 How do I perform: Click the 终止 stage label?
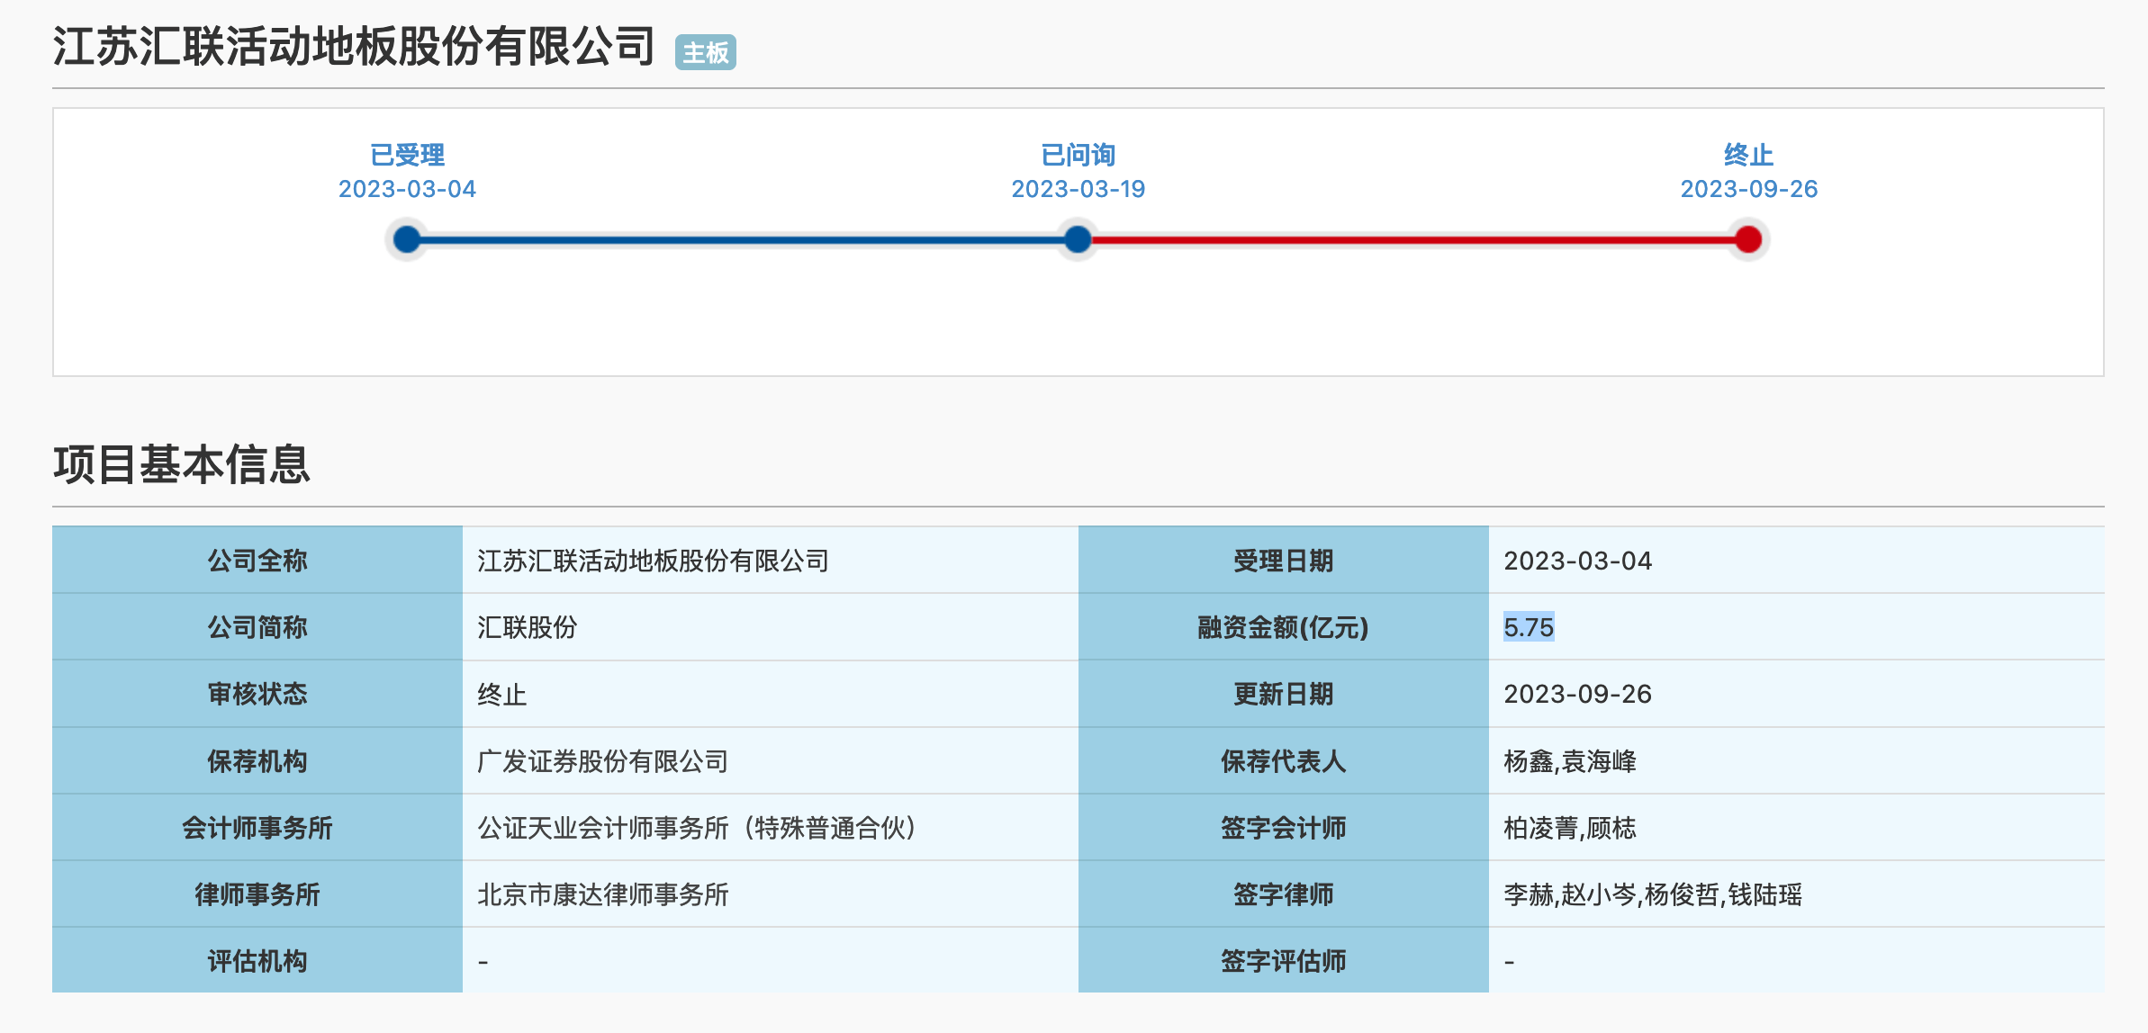pyautogui.click(x=1747, y=155)
